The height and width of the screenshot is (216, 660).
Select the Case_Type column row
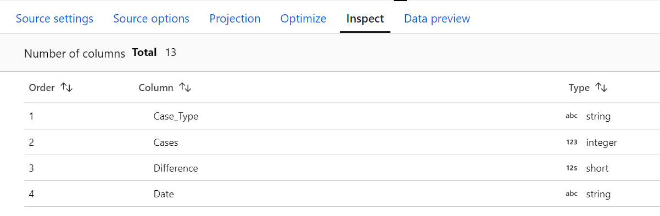coord(342,116)
